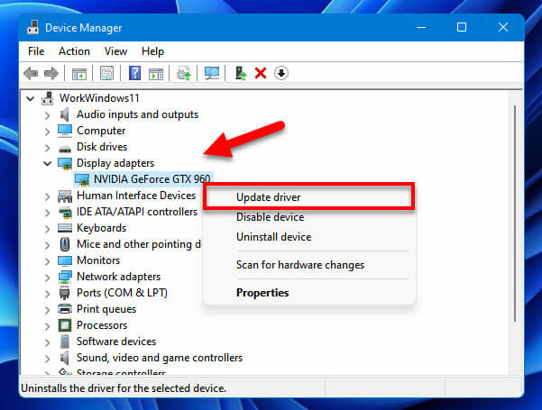Choose Properties in the context menu

[x=308, y=293]
